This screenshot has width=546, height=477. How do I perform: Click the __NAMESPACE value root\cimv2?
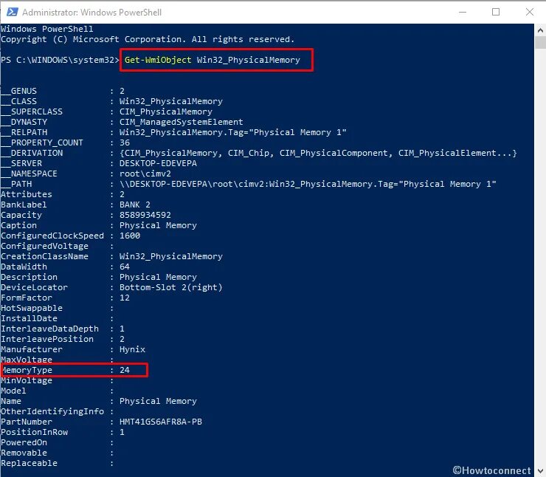[x=145, y=174]
